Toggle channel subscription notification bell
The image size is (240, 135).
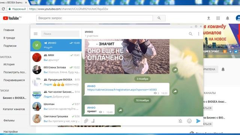coord(223,69)
